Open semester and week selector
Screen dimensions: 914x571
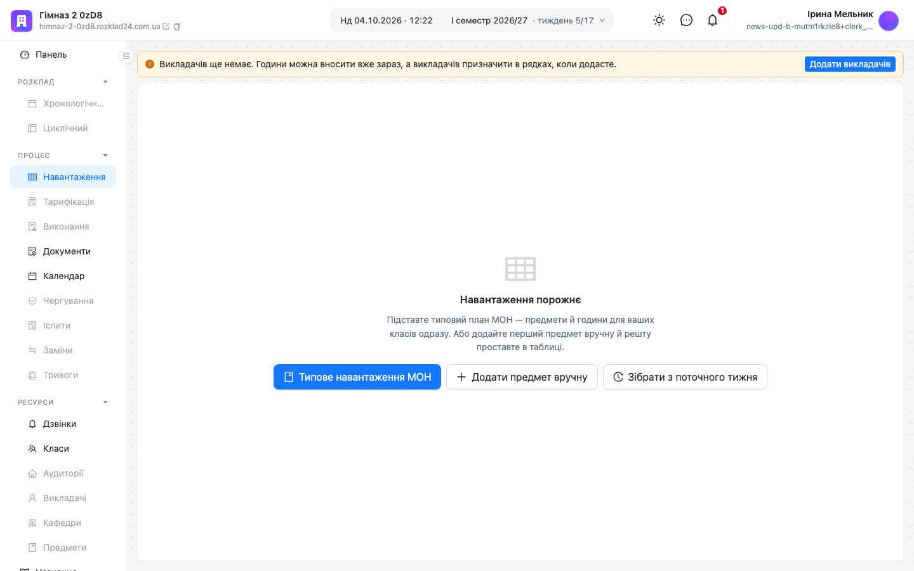[x=527, y=20]
